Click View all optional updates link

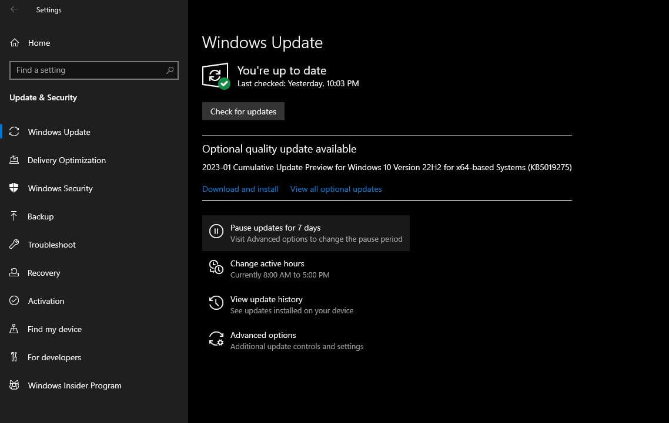(336, 189)
